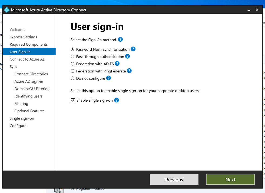The image size is (265, 193).
Task: Choose Federation with AD FS
Action: click(x=72, y=64)
